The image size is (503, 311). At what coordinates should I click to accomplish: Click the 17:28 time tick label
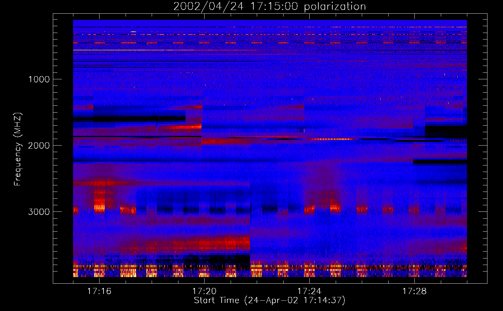tap(414, 291)
